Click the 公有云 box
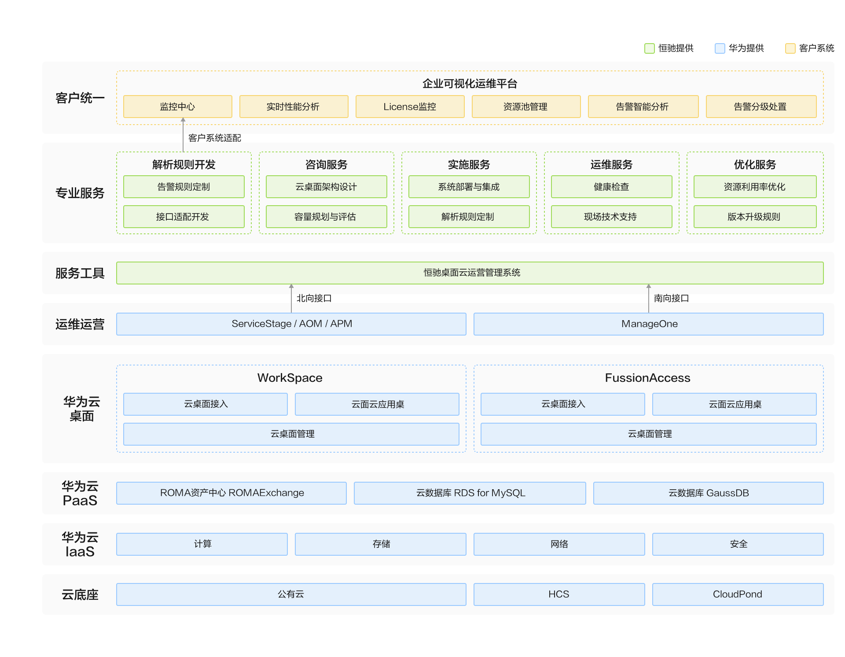This screenshot has height=657, width=845. pyautogui.click(x=291, y=594)
